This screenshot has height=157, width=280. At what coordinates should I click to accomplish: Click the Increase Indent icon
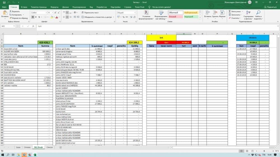[x=78, y=17]
